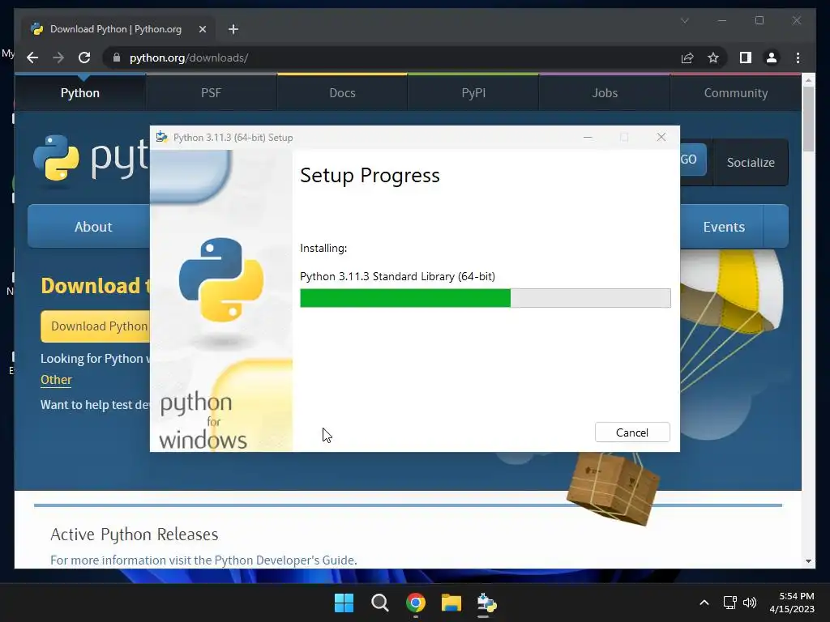The width and height of the screenshot is (830, 622).
Task: Click the Python logo on website
Action: pos(90,158)
